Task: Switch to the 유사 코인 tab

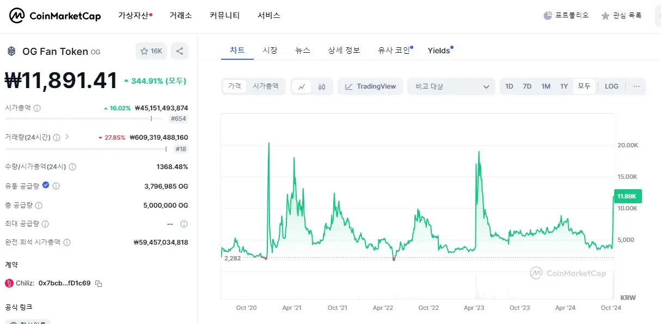Action: click(395, 50)
